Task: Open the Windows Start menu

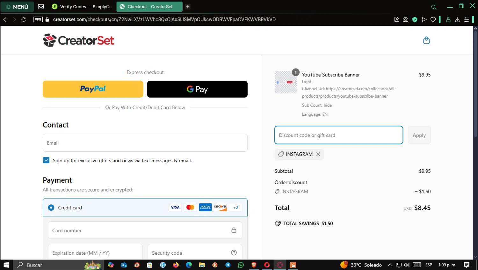Action: 6,265
